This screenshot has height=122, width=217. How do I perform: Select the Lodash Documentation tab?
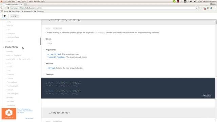(x=12, y=4)
